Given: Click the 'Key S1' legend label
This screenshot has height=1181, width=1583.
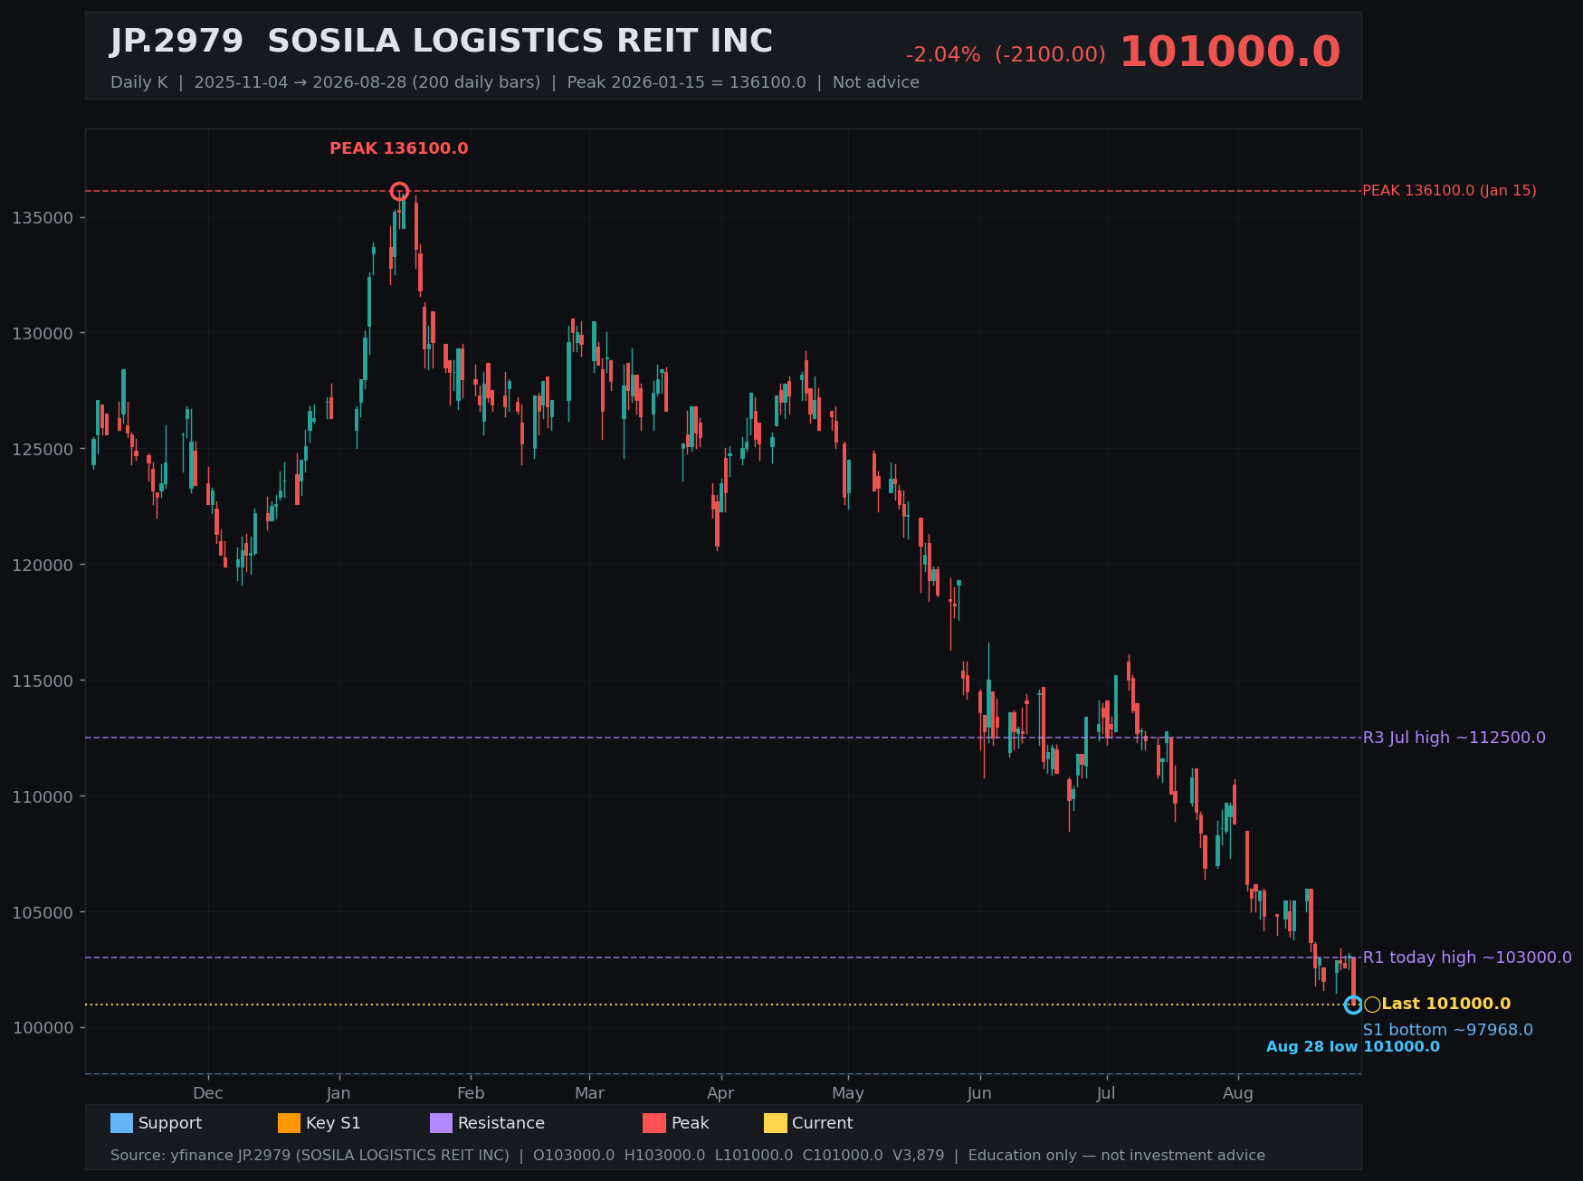Looking at the screenshot, I should click(333, 1123).
